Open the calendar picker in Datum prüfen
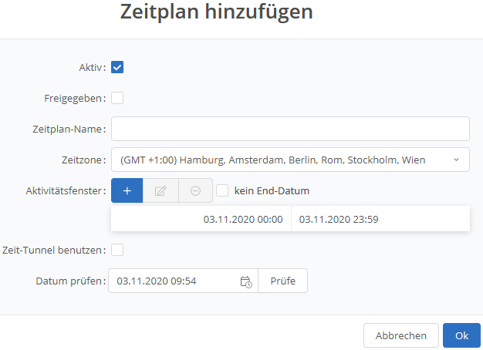This screenshot has width=483, height=350. click(246, 281)
